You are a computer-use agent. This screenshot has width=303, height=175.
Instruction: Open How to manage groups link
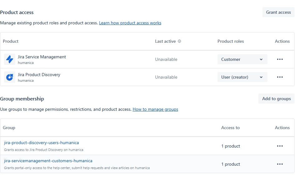pyautogui.click(x=155, y=109)
